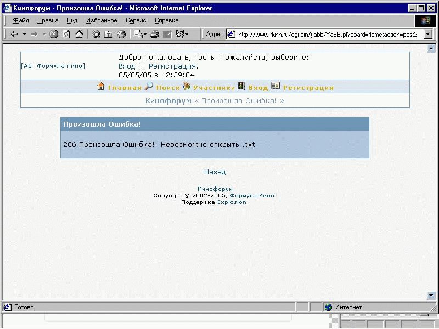
Task: Click the Вход link in welcome text
Action: click(127, 66)
